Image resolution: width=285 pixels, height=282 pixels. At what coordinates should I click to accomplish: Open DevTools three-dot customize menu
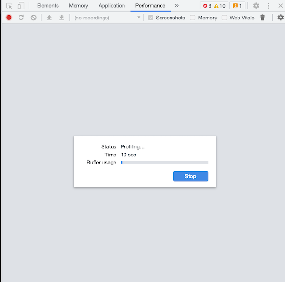(268, 6)
